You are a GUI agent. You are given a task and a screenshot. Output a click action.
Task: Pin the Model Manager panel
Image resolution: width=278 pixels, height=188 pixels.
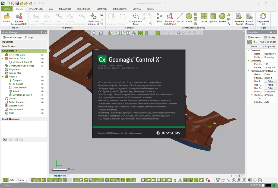click(42, 32)
